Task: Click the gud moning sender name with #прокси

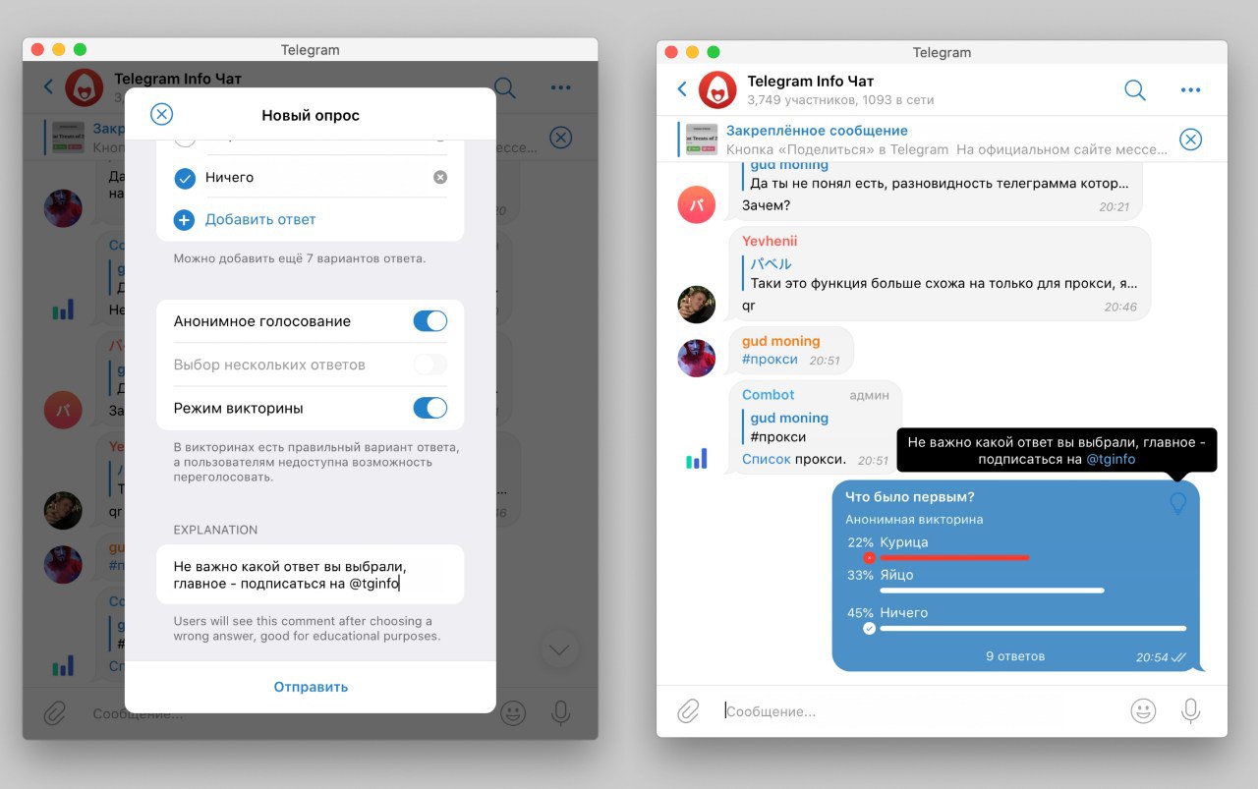Action: click(x=781, y=341)
